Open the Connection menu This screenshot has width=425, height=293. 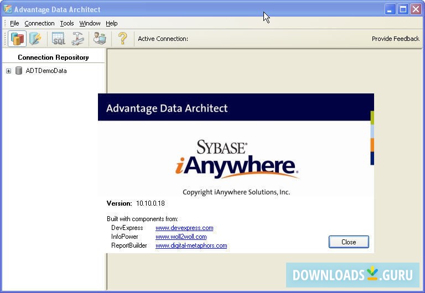tap(40, 23)
